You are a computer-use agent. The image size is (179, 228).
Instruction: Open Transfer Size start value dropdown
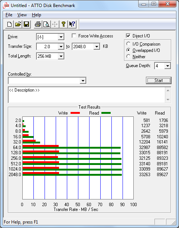pyautogui.click(x=61, y=47)
